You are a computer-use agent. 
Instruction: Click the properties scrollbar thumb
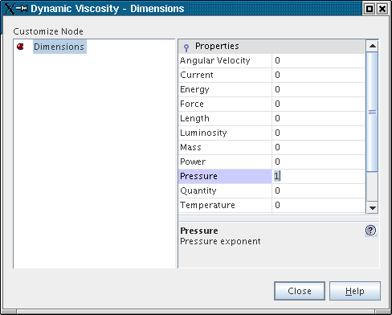tap(372, 112)
